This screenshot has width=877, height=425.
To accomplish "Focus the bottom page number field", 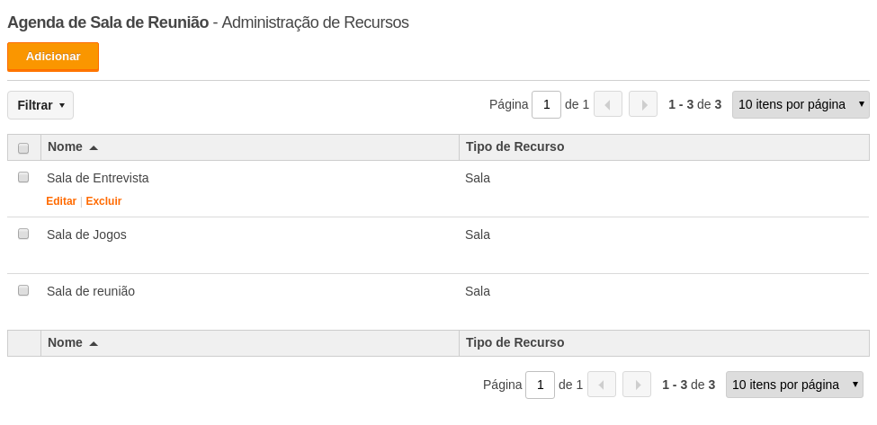I will coord(540,385).
